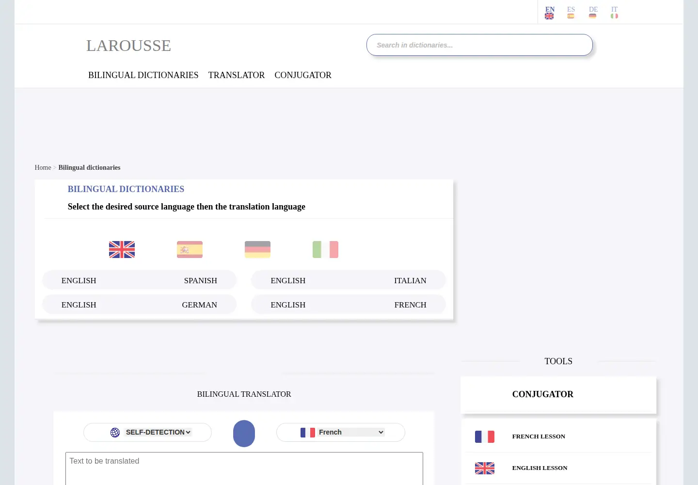
Task: Open the English–French dictionary
Action: (x=349, y=305)
